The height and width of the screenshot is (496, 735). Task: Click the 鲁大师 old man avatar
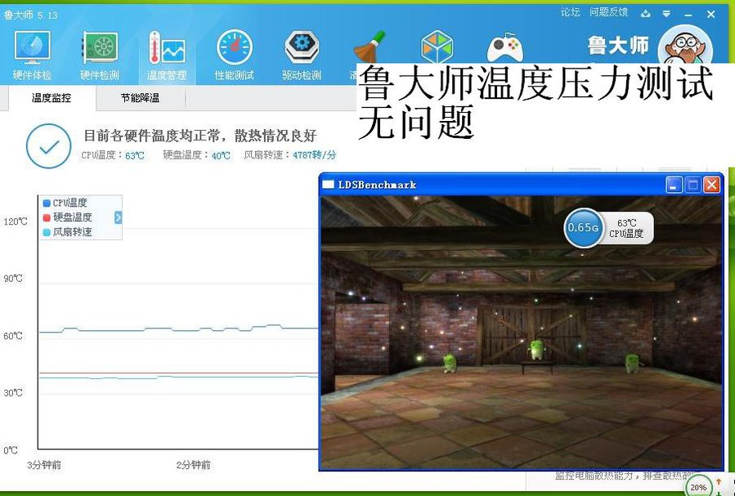[x=683, y=49]
